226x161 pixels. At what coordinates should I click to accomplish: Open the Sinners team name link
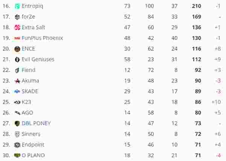(x=31, y=134)
